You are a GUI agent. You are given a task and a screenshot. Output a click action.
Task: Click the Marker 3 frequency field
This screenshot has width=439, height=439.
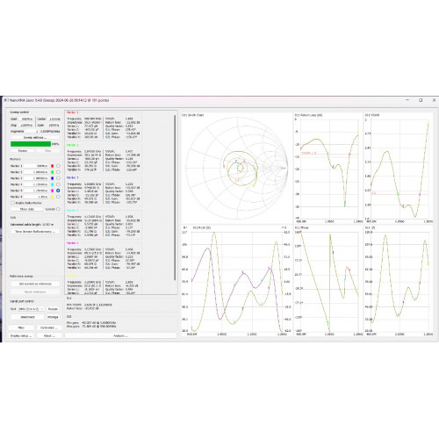point(36,178)
